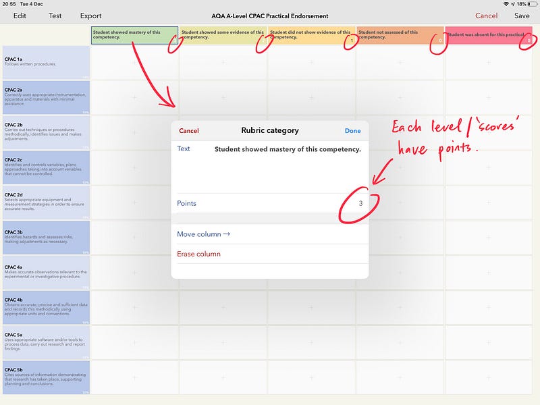
Task: Open the CPAC 2c criterion row
Action: tap(46, 167)
